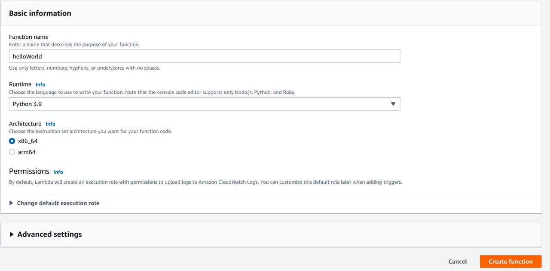Click the Runtime dropdown arrow icon
Screen dimensions: 550x271
coord(393,104)
